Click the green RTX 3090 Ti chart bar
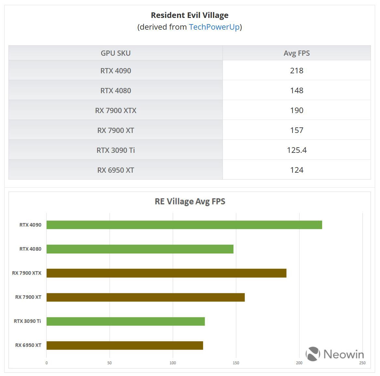Image resolution: width=380 pixels, height=376 pixels. coord(126,321)
